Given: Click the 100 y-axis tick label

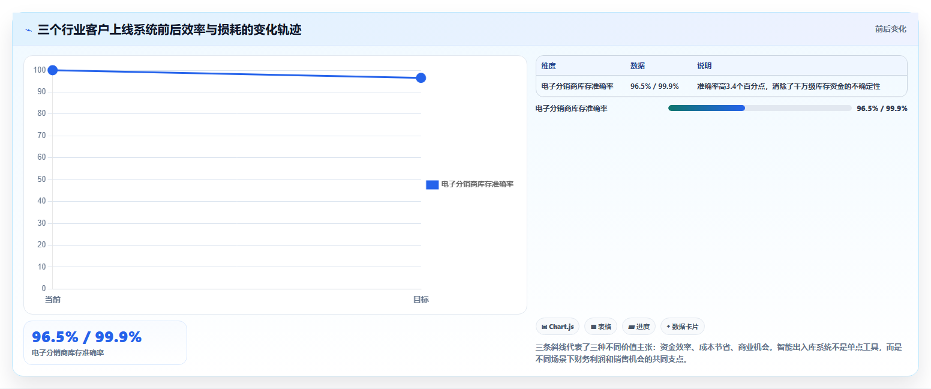Looking at the screenshot, I should point(40,70).
